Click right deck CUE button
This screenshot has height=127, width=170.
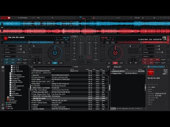coord(109,63)
